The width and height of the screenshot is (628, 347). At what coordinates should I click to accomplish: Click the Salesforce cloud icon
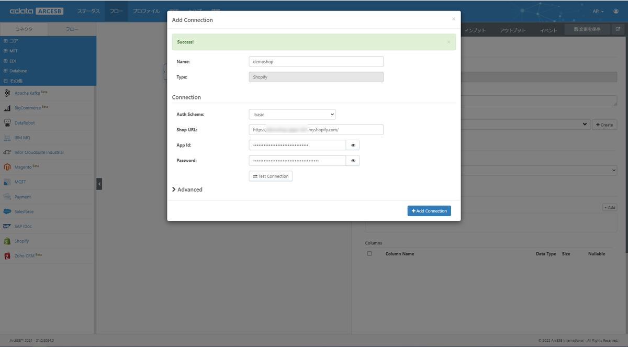pyautogui.click(x=7, y=211)
